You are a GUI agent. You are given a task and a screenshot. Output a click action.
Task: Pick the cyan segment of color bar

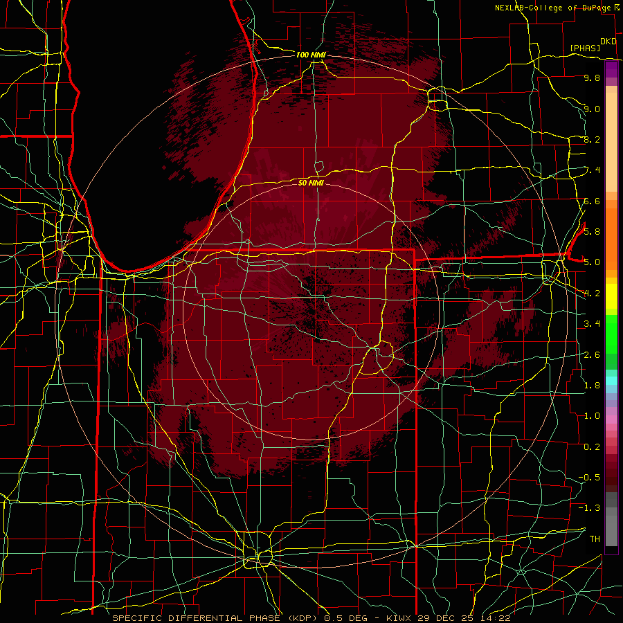611,381
